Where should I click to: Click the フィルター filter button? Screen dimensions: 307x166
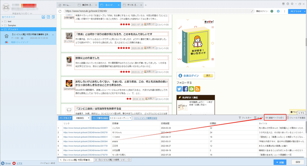pos(245,118)
